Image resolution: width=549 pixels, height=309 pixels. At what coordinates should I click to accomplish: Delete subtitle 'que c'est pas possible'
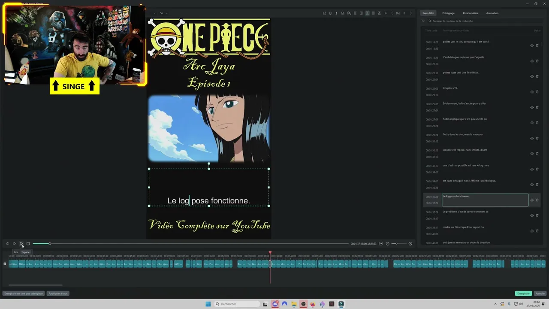[x=537, y=169]
